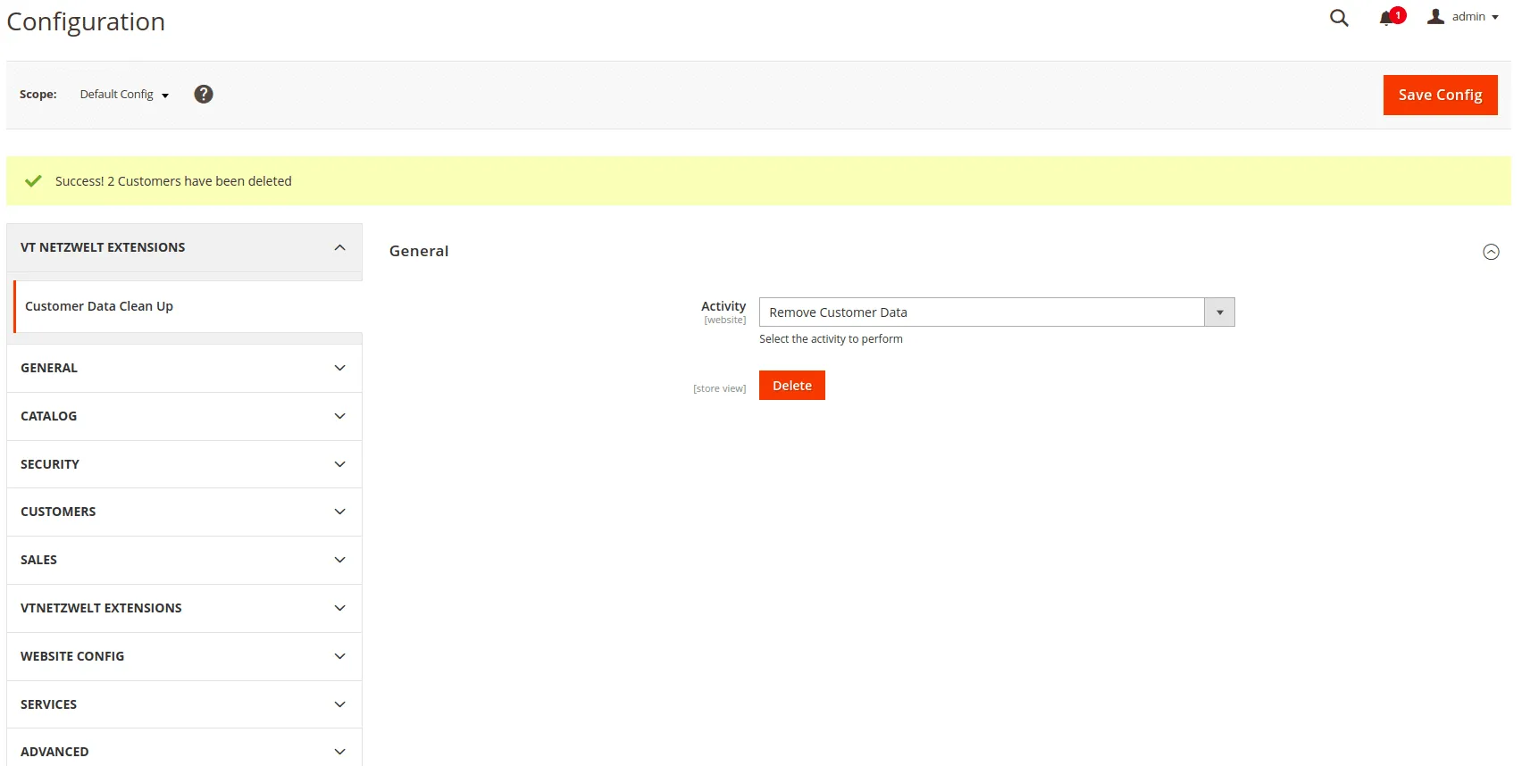Open the admin user account menu
The image size is (1522, 766).
[x=1463, y=17]
